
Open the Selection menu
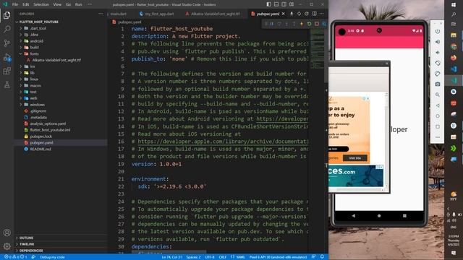41,4
